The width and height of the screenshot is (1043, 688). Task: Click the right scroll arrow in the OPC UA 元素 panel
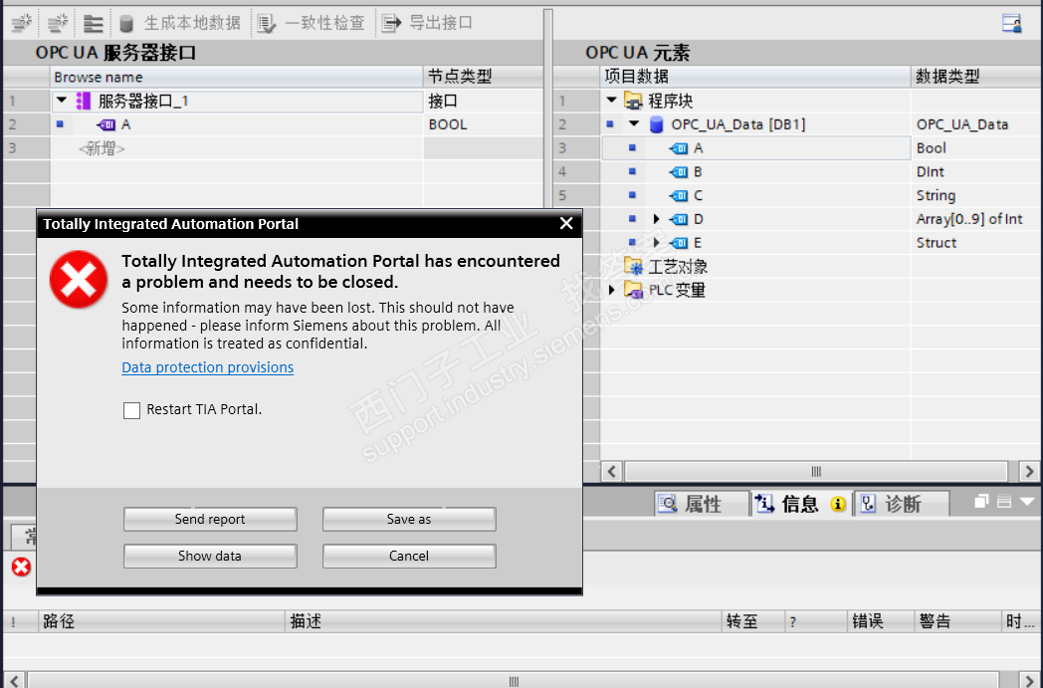pos(1030,472)
